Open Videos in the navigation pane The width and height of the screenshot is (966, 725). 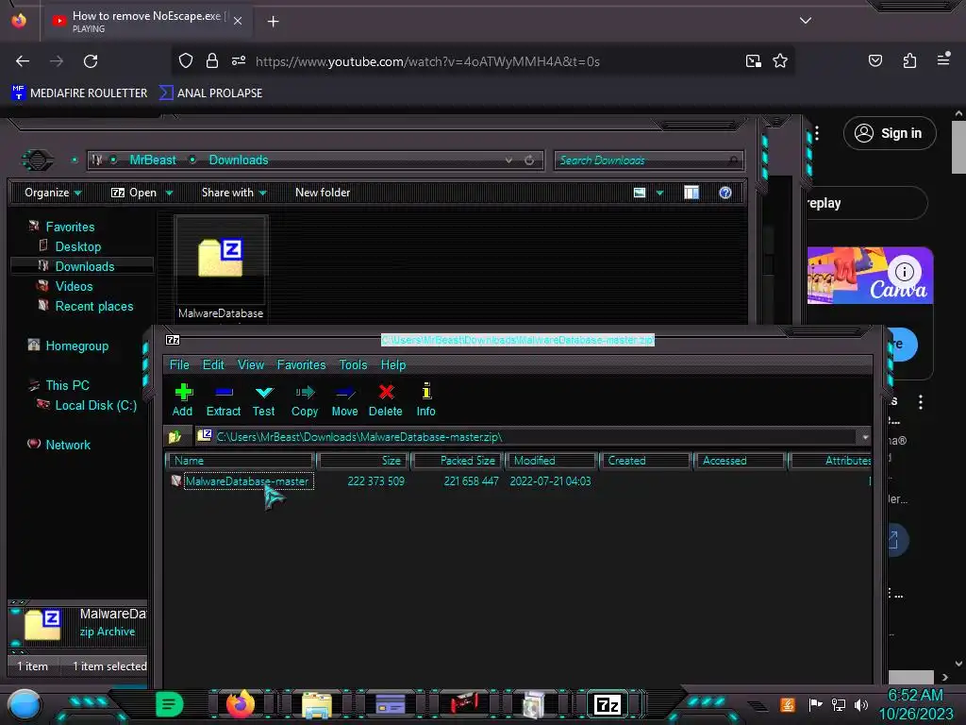pos(74,286)
